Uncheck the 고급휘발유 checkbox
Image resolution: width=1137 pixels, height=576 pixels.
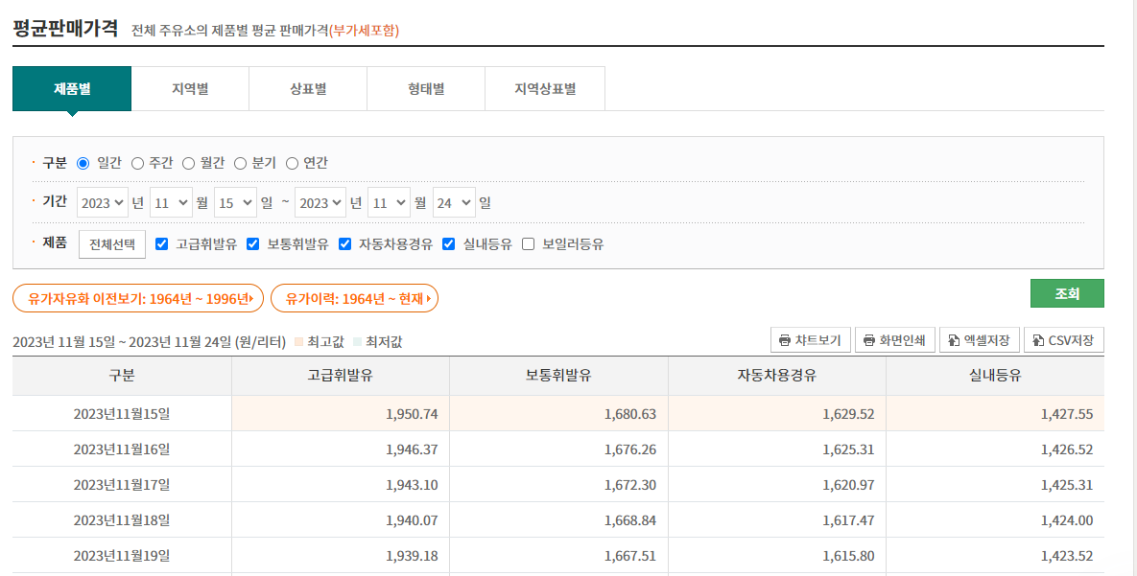[x=162, y=244]
